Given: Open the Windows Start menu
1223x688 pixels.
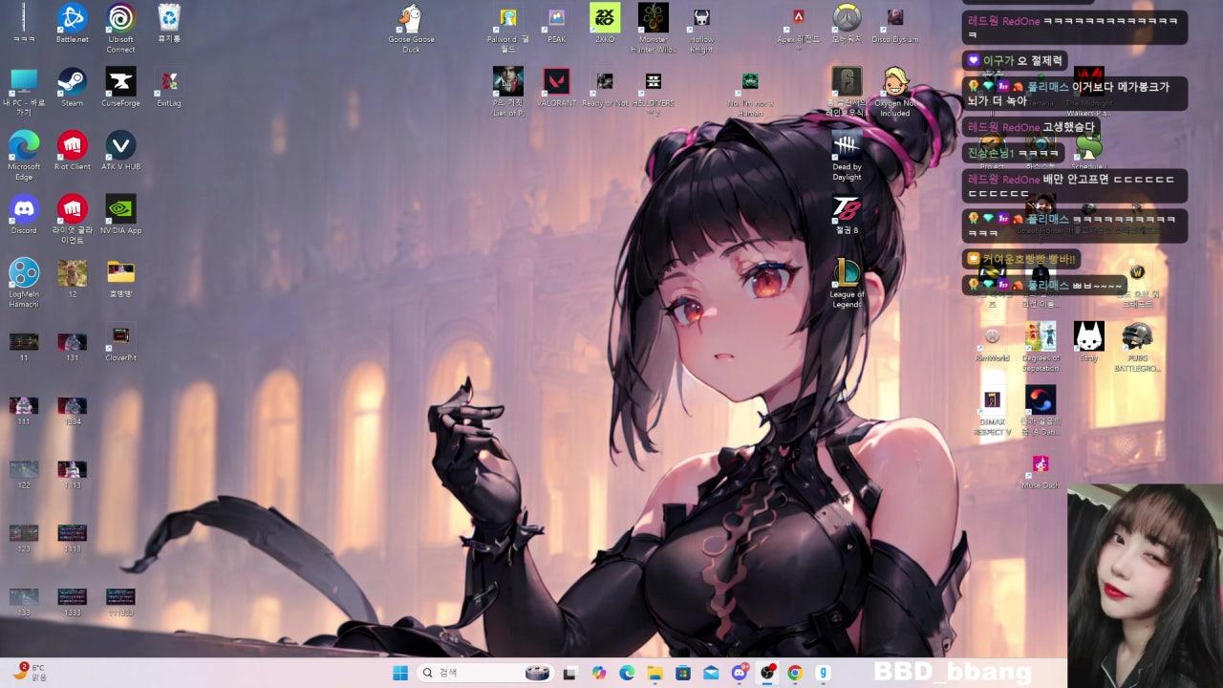Looking at the screenshot, I should coord(400,673).
